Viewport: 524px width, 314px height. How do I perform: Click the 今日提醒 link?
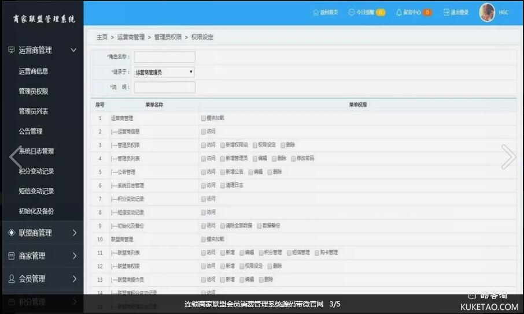point(365,12)
